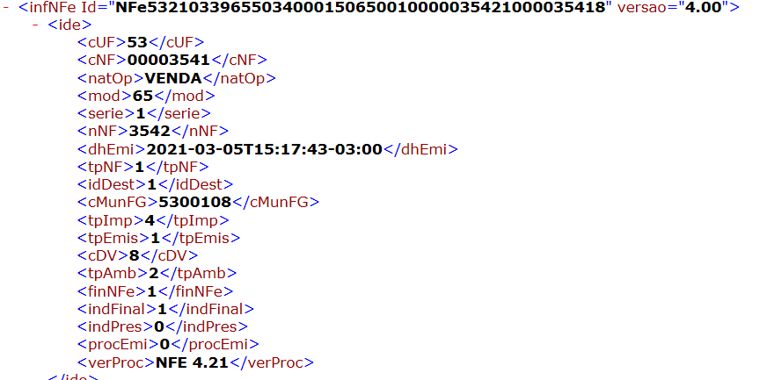Viewport: 767px width, 380px height.
Task: Select the cDV value 8
Action: click(x=135, y=255)
